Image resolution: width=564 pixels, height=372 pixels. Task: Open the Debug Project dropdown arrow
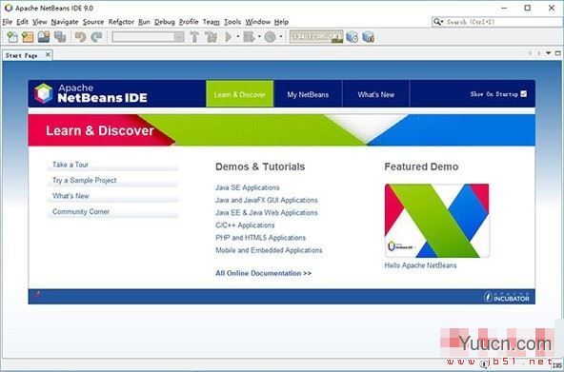click(259, 36)
